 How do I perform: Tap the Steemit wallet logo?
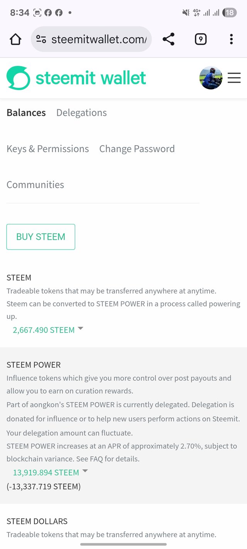click(x=76, y=78)
